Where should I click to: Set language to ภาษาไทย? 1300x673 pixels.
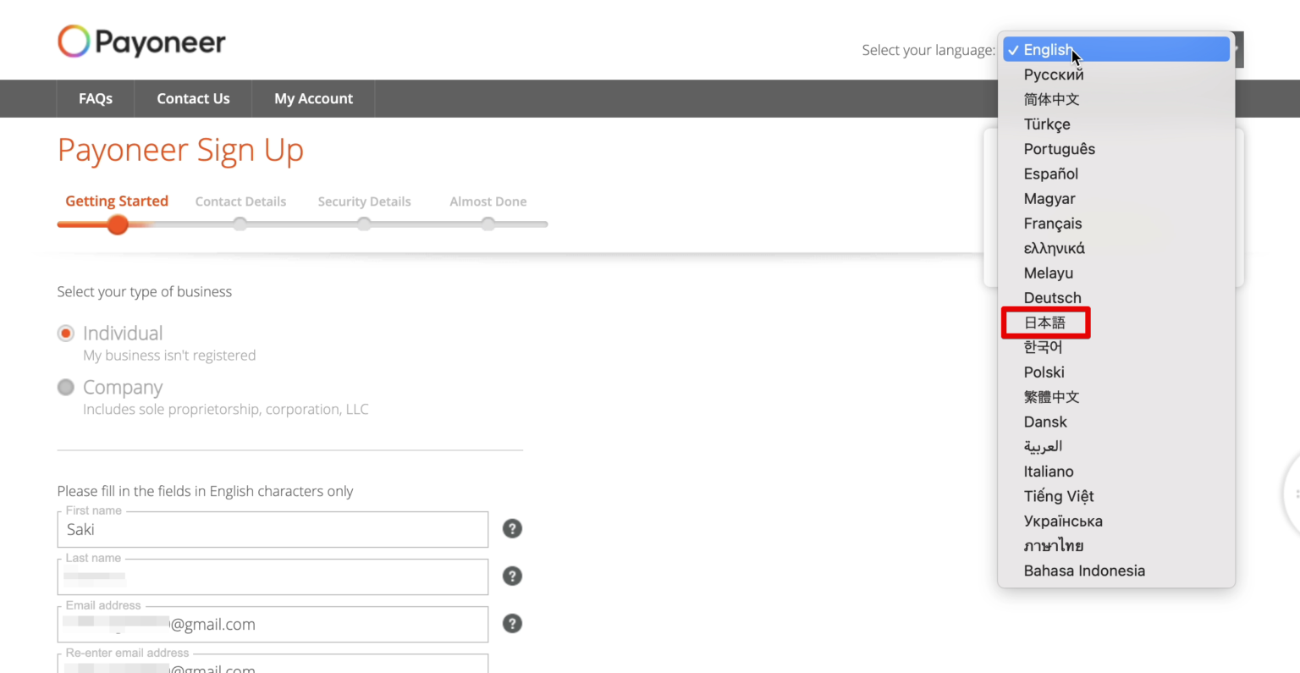[x=1116, y=546]
